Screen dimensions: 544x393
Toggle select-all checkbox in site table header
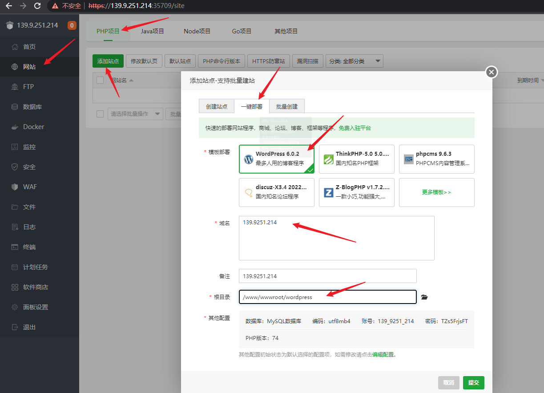(x=100, y=80)
